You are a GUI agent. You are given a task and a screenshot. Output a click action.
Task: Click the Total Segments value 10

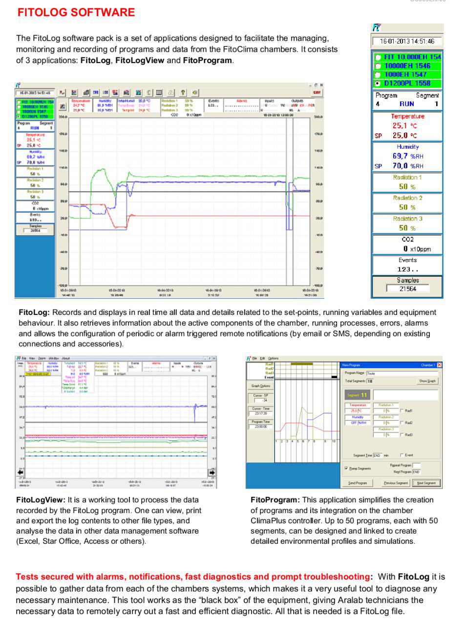(370, 381)
